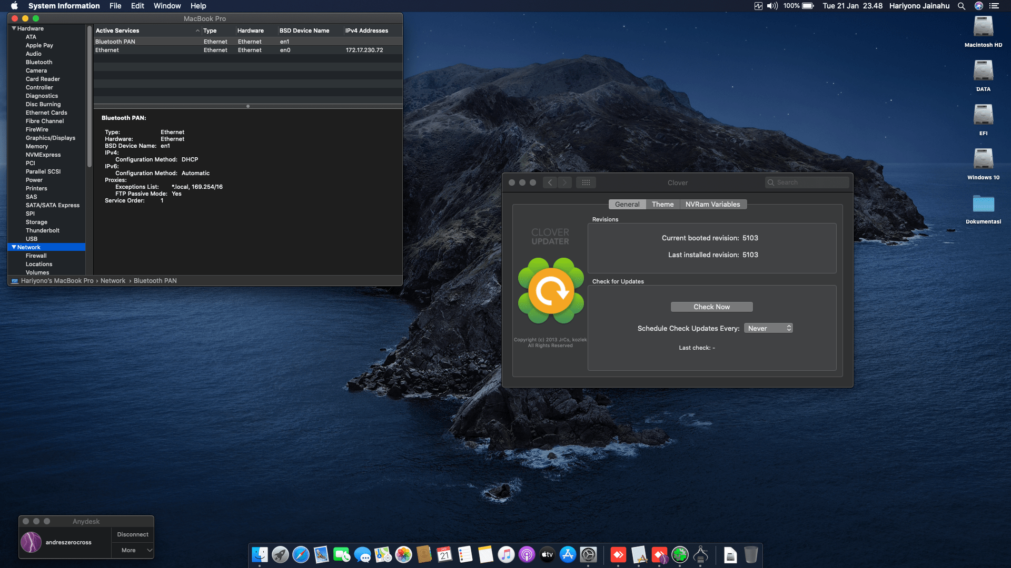Screen dimensions: 1011x568
Task: Click the back chevron in Clover window
Action: coord(550,182)
